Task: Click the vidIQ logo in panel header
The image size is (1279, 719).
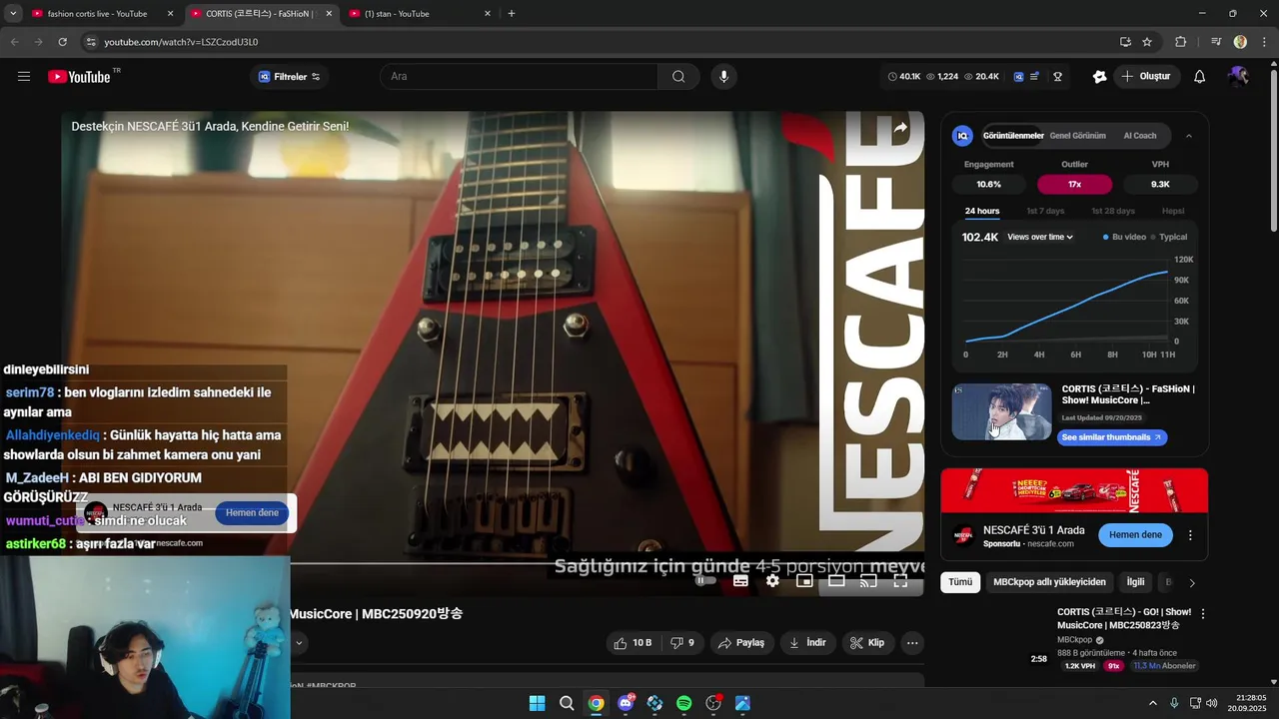Action: [962, 136]
